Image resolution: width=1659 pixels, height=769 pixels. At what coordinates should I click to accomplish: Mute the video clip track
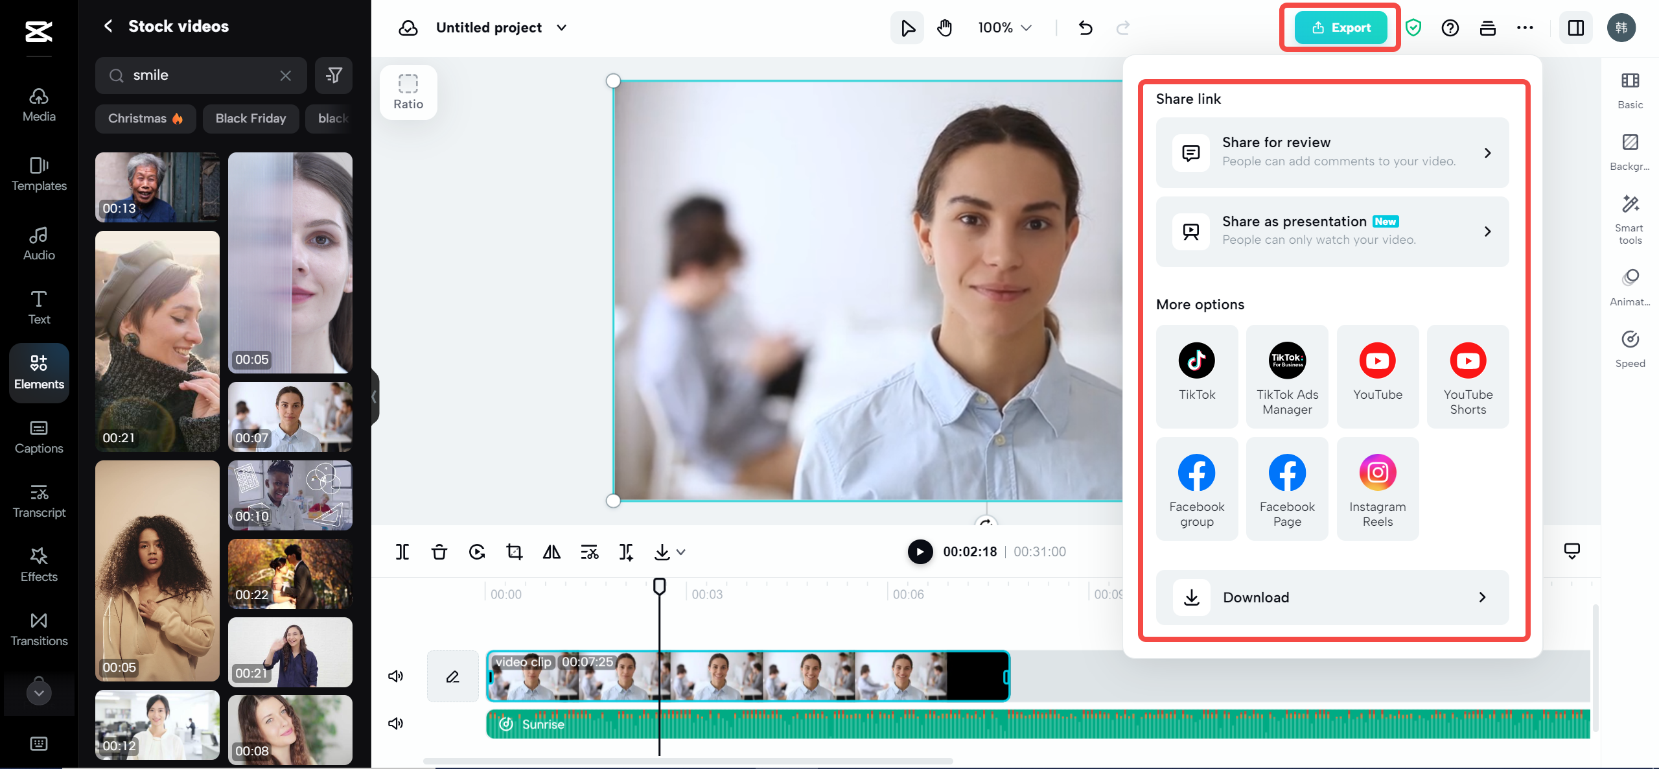[x=395, y=676]
